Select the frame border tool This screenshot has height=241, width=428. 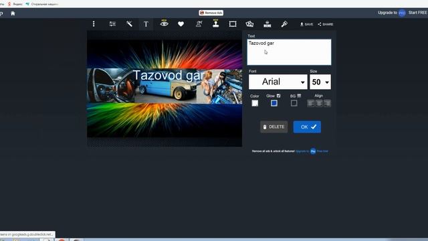[233, 24]
